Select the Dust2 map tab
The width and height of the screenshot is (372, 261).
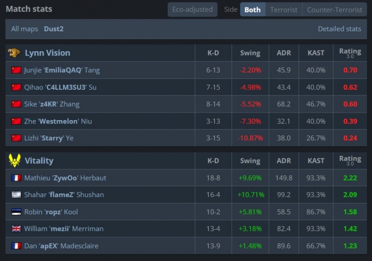[54, 29]
